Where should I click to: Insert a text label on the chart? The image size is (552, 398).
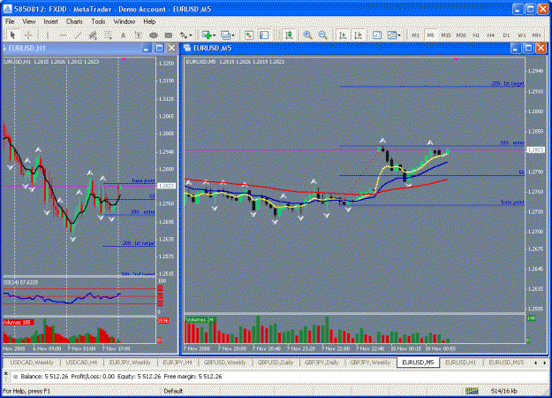tap(138, 34)
